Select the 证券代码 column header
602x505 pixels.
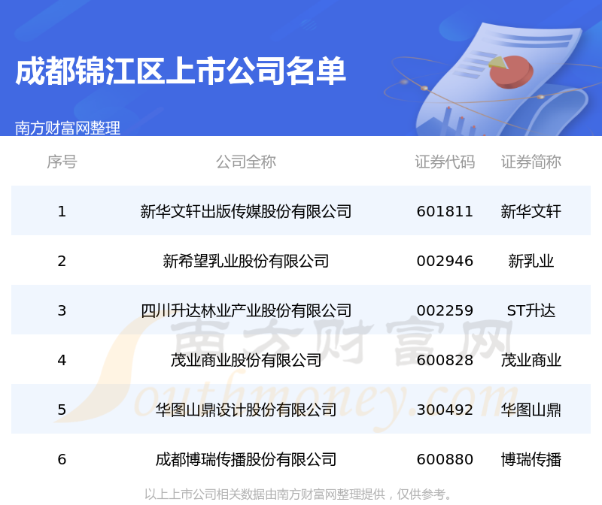445,162
